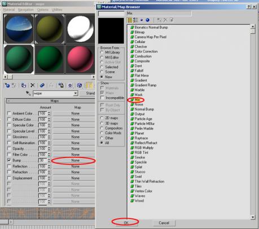
Task: Click Bump amount spinner arrows
Action: click(49, 160)
